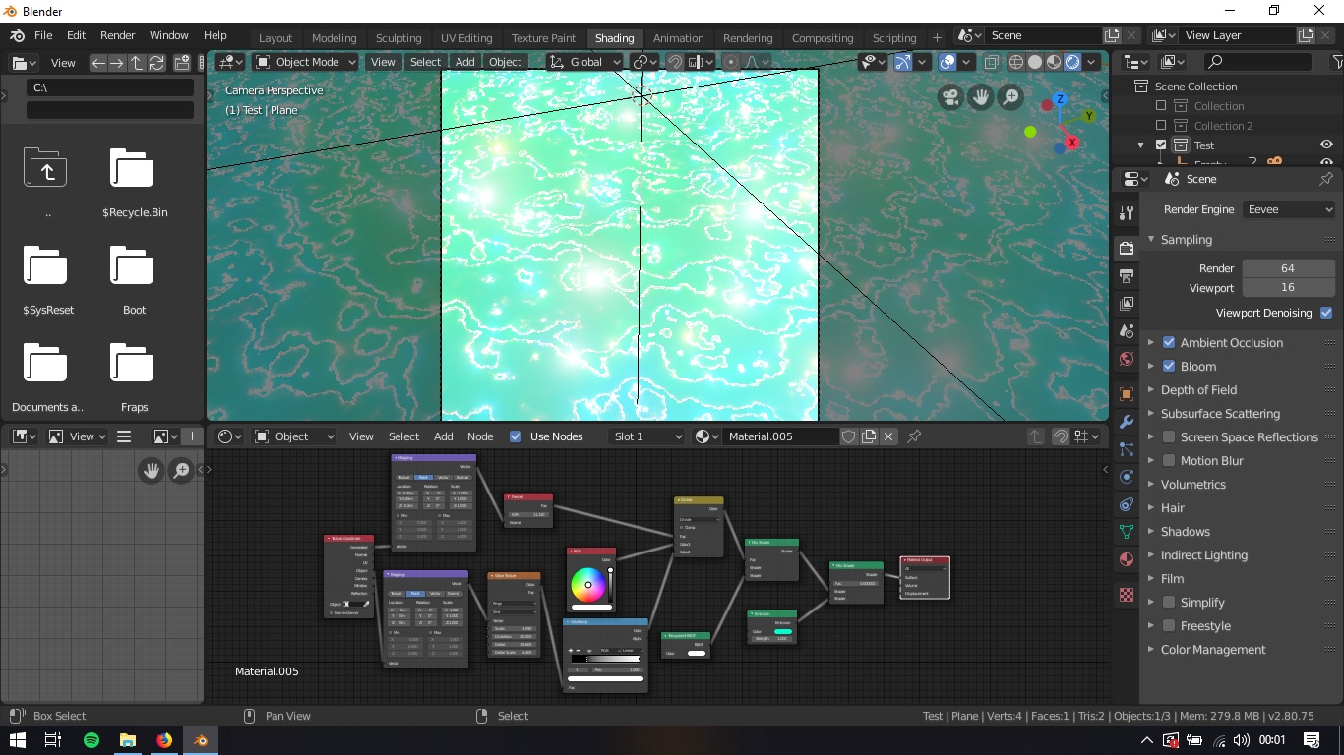Open the Render menu
1344x755 pixels.
tap(118, 35)
